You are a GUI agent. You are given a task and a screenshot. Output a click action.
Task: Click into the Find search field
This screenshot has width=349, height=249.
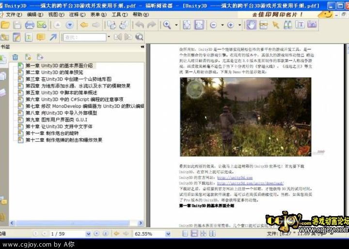pyautogui.click(x=85, y=37)
